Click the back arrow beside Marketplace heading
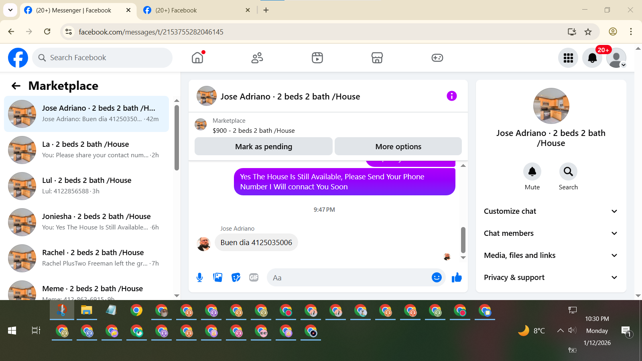 [16, 86]
